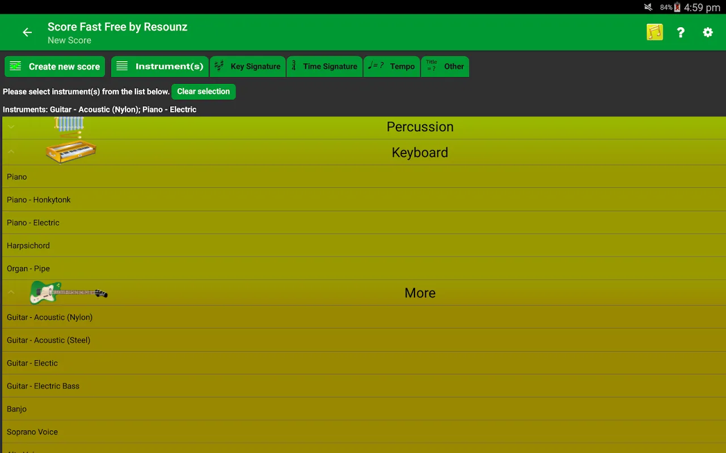Image resolution: width=726 pixels, height=453 pixels.
Task: Click the mute status icon in system bar
Action: coord(648,7)
